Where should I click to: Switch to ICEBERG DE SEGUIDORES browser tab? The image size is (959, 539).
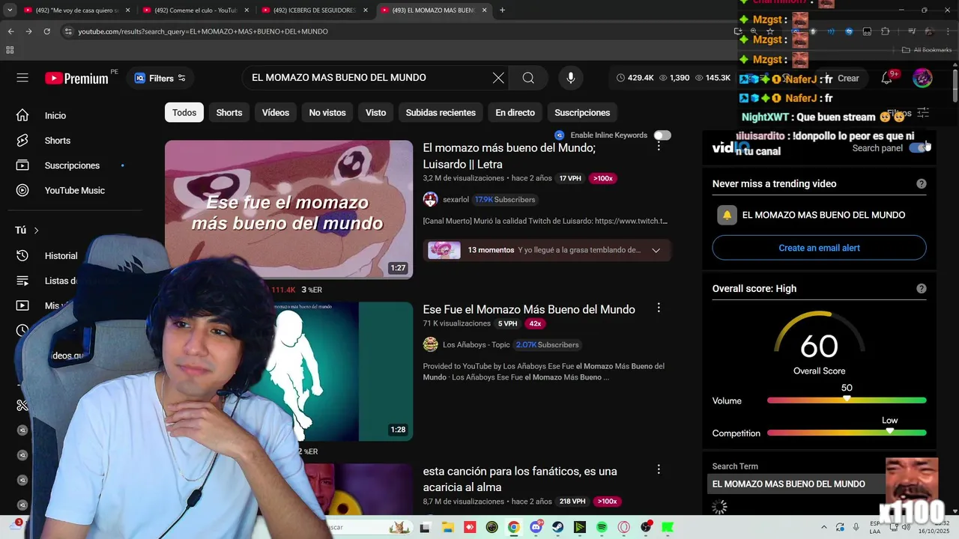point(315,10)
